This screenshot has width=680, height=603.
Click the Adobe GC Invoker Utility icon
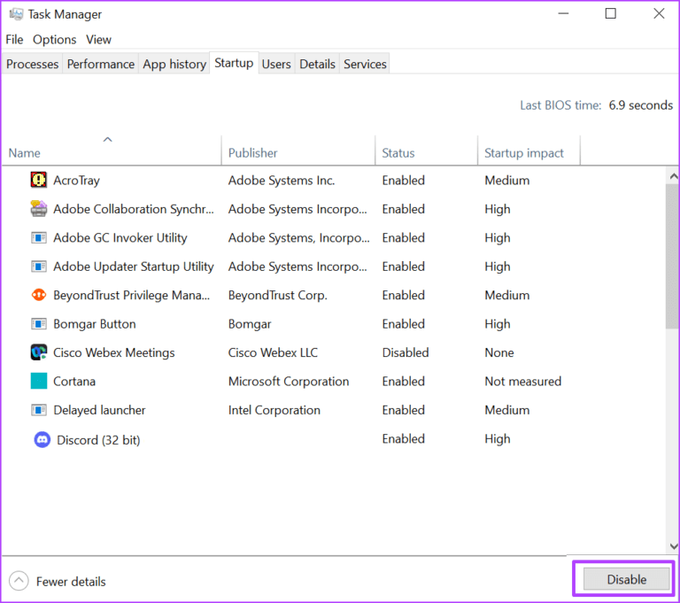[39, 237]
